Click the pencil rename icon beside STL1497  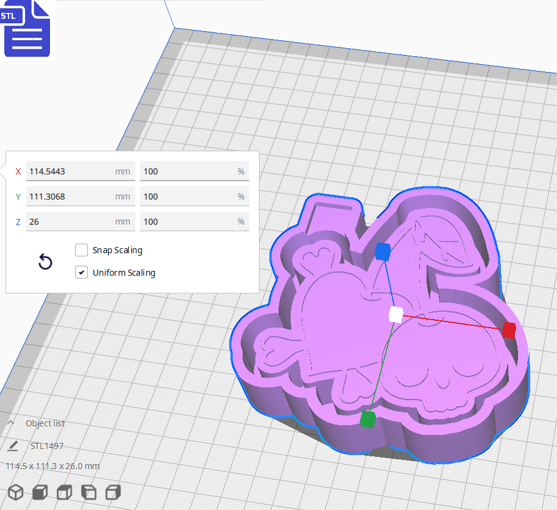click(13, 446)
